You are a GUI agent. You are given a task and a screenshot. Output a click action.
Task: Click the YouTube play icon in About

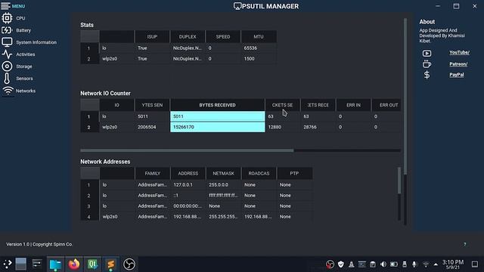[x=427, y=54]
